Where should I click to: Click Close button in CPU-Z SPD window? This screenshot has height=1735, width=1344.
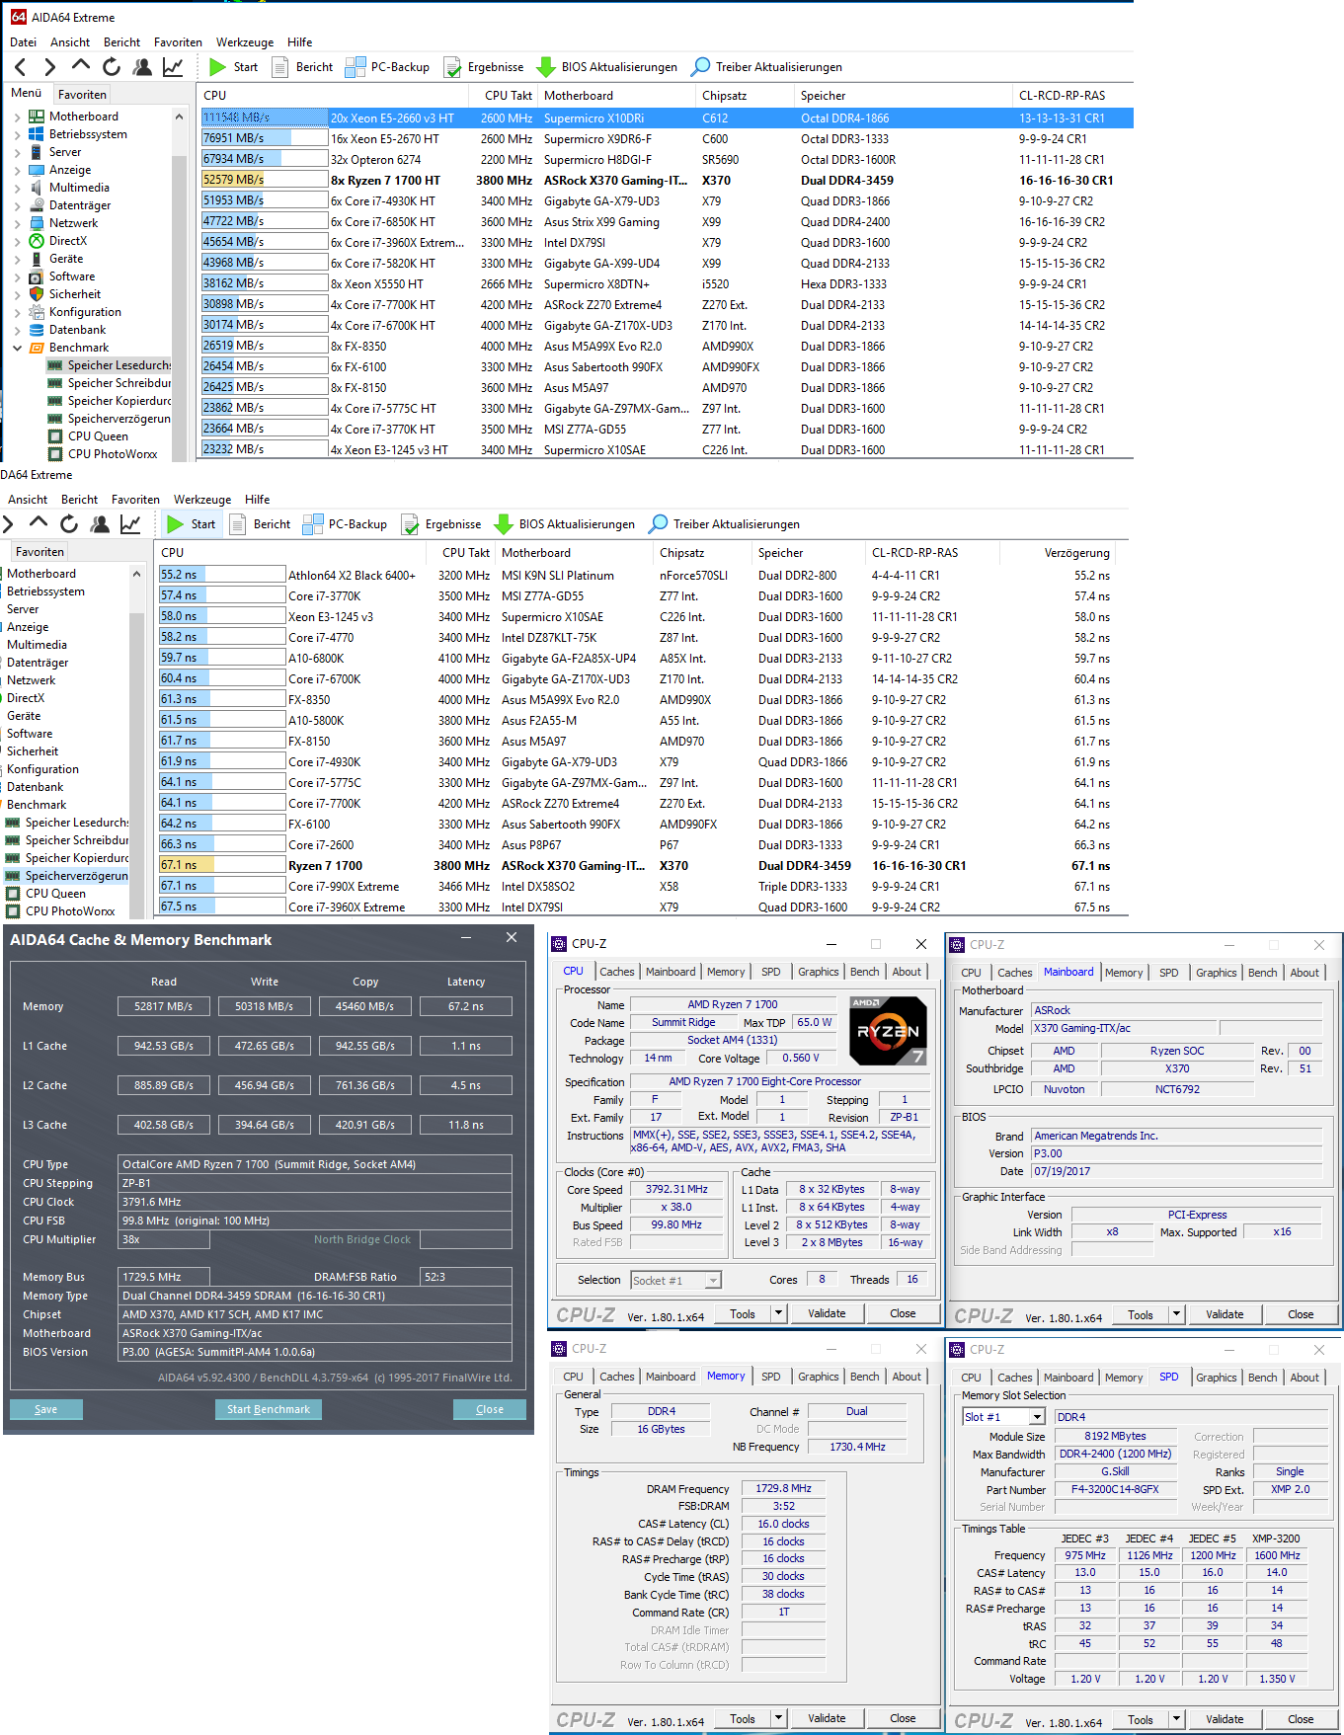[x=1301, y=1719]
